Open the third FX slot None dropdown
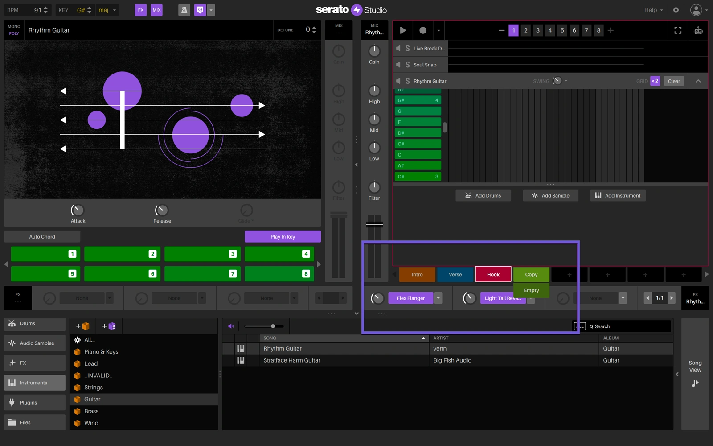 click(x=623, y=298)
